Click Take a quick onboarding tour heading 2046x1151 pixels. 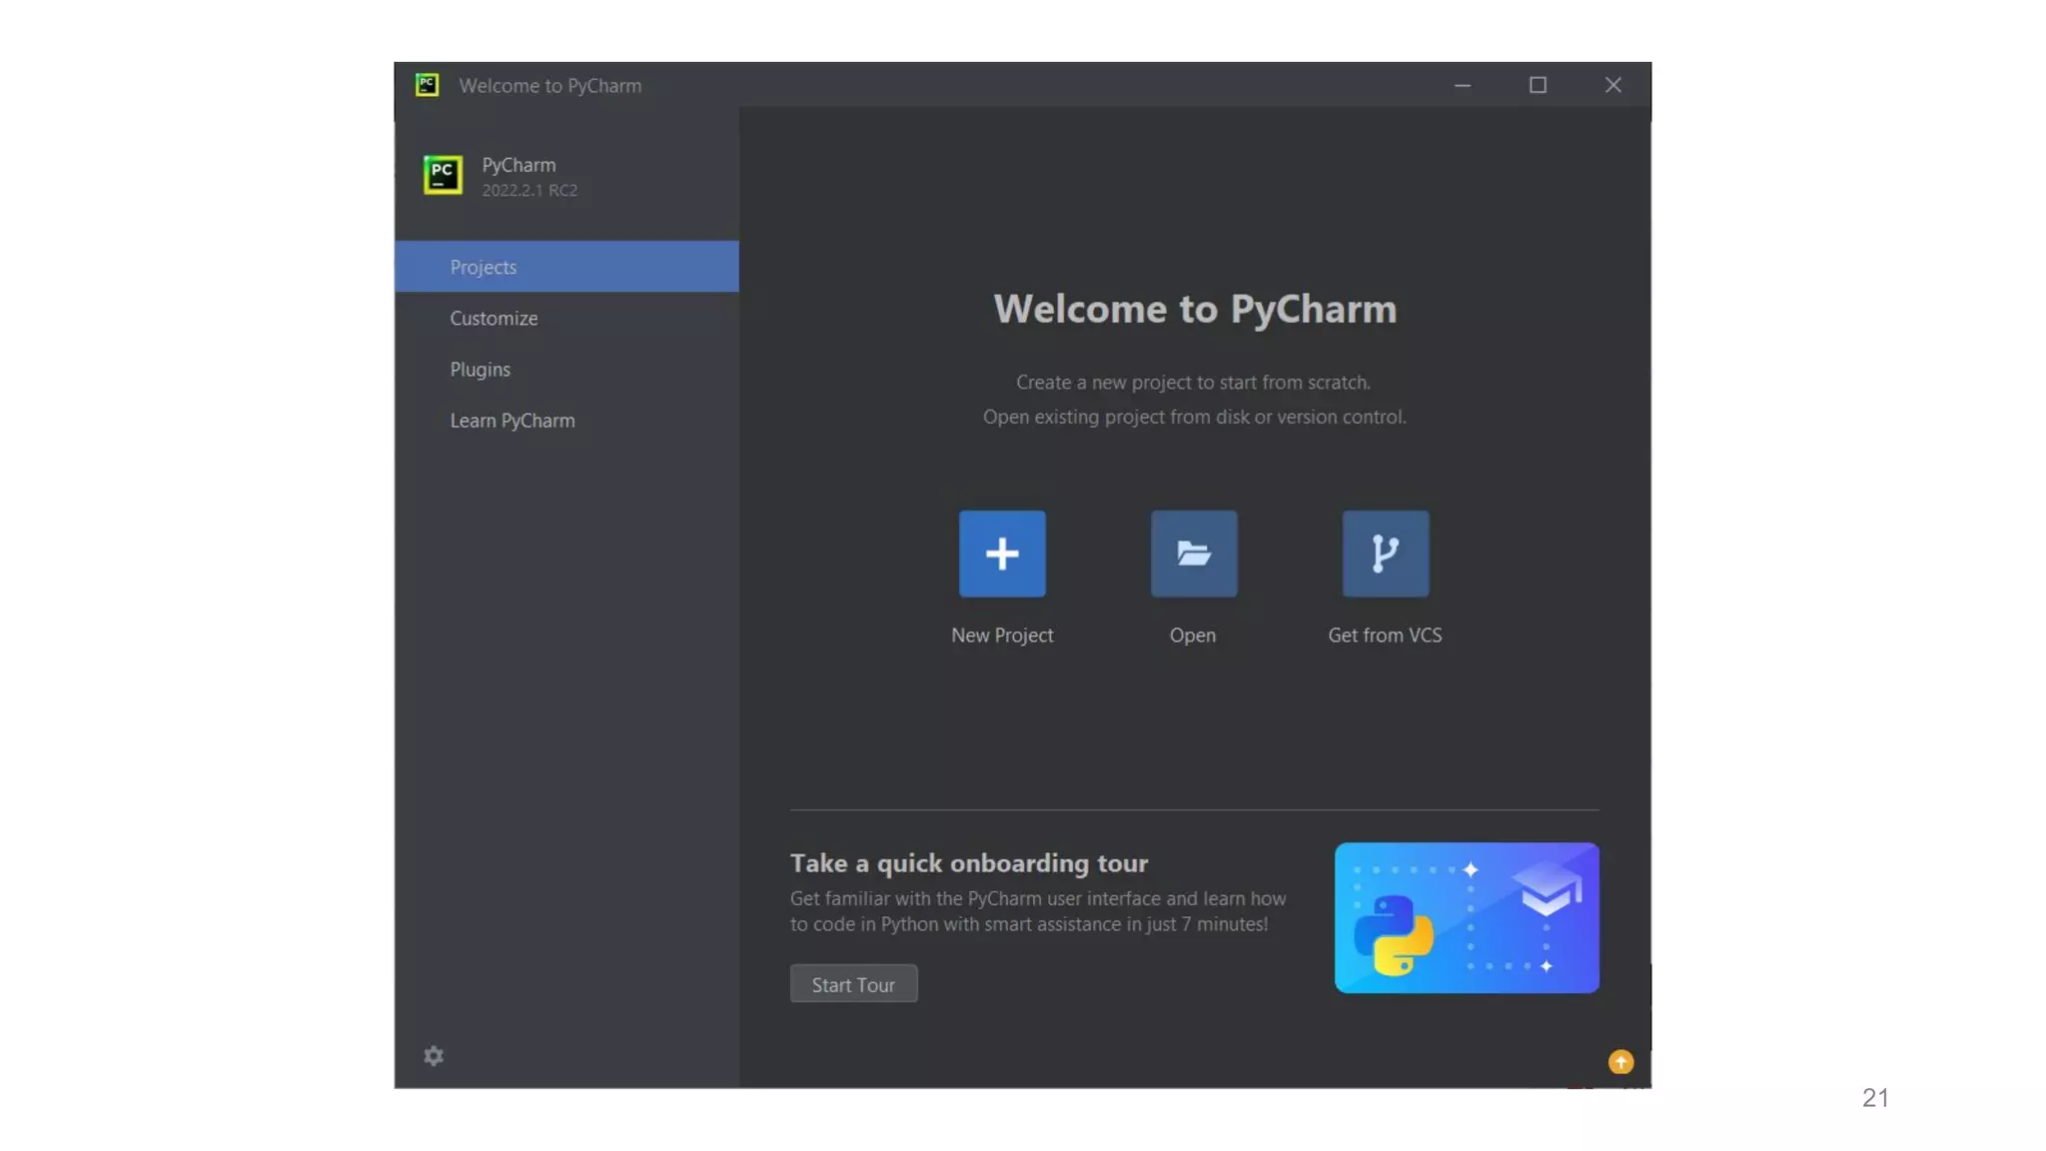(x=969, y=863)
